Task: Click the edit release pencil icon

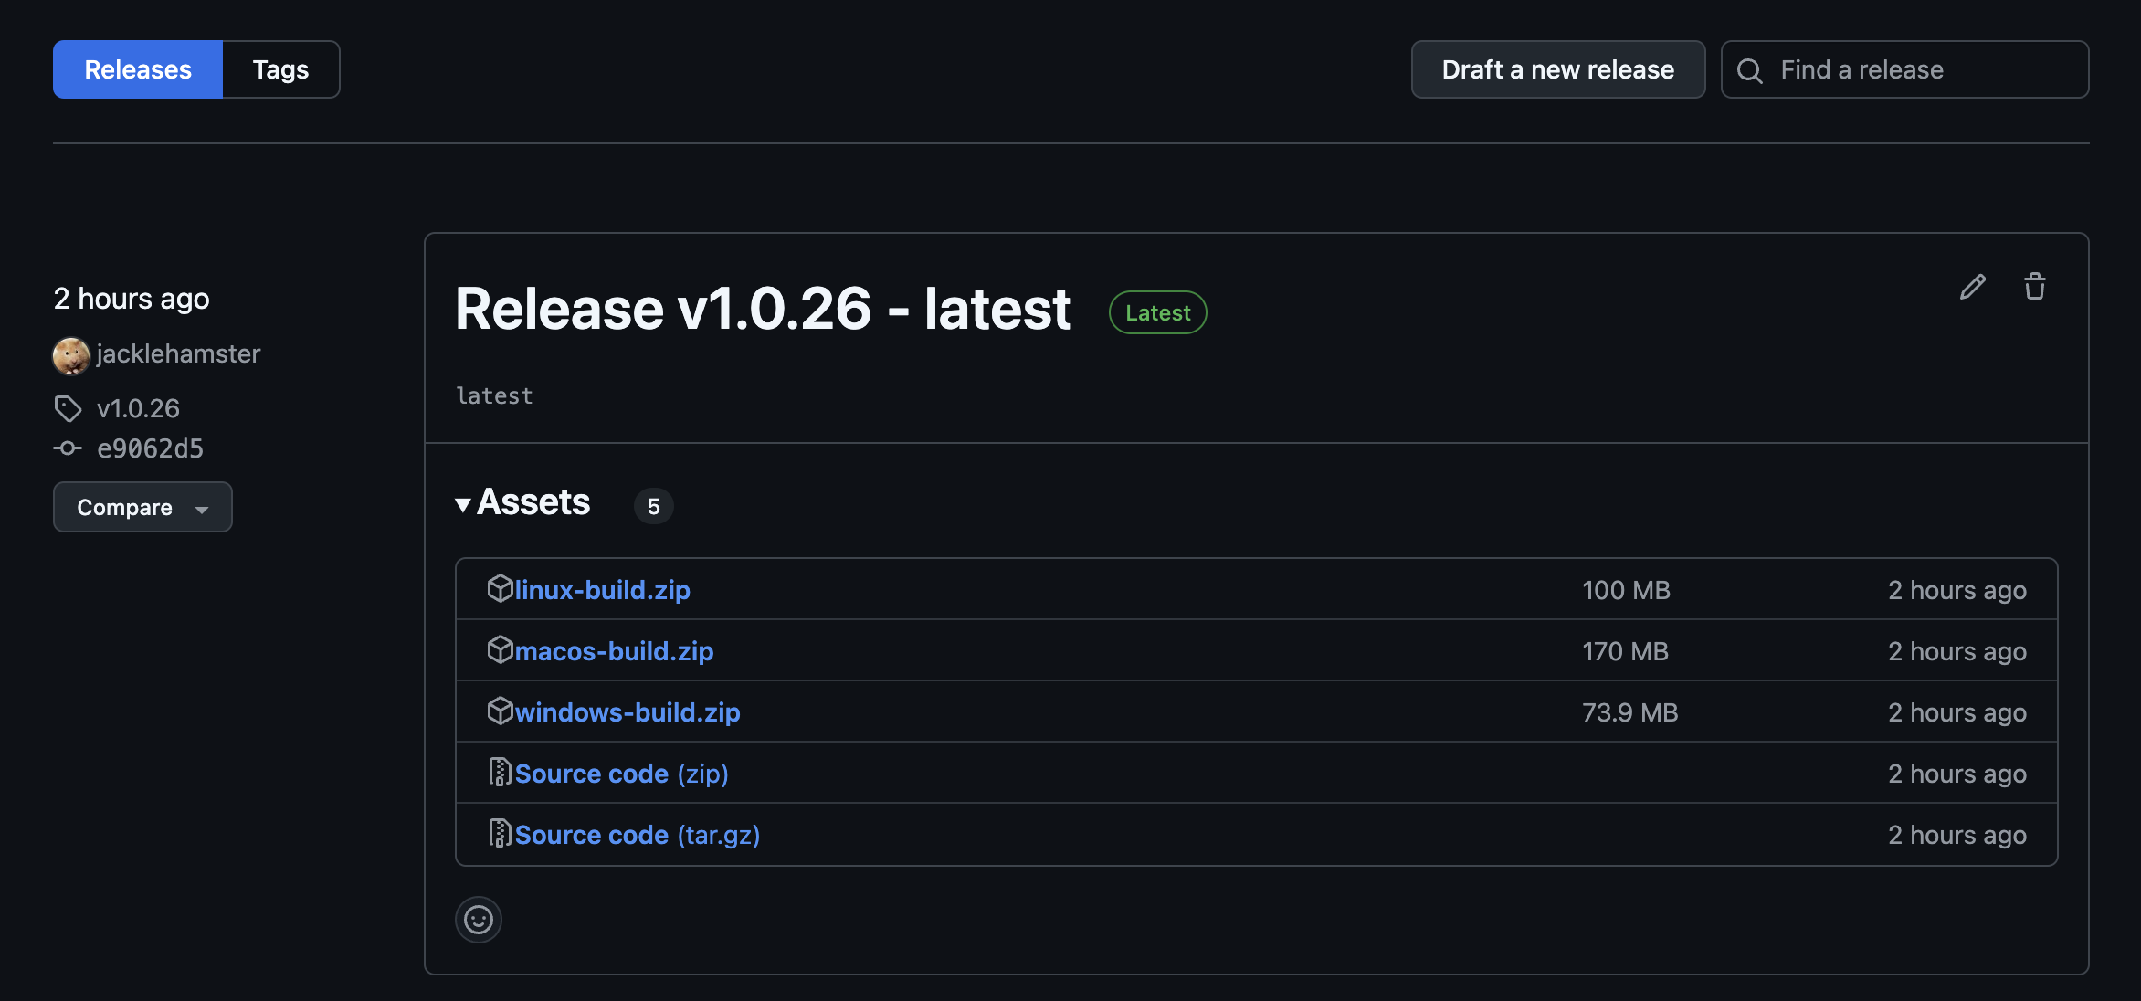Action: pyautogui.click(x=1973, y=287)
